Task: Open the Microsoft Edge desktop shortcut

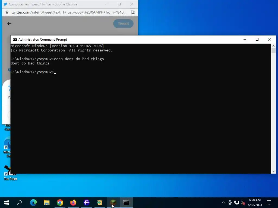Action: 7,147
